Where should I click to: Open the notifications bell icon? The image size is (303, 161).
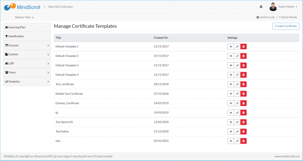click(261, 7)
